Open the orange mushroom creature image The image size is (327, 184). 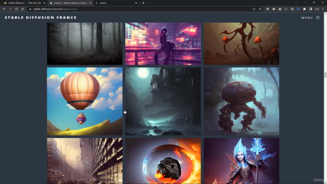click(x=241, y=43)
